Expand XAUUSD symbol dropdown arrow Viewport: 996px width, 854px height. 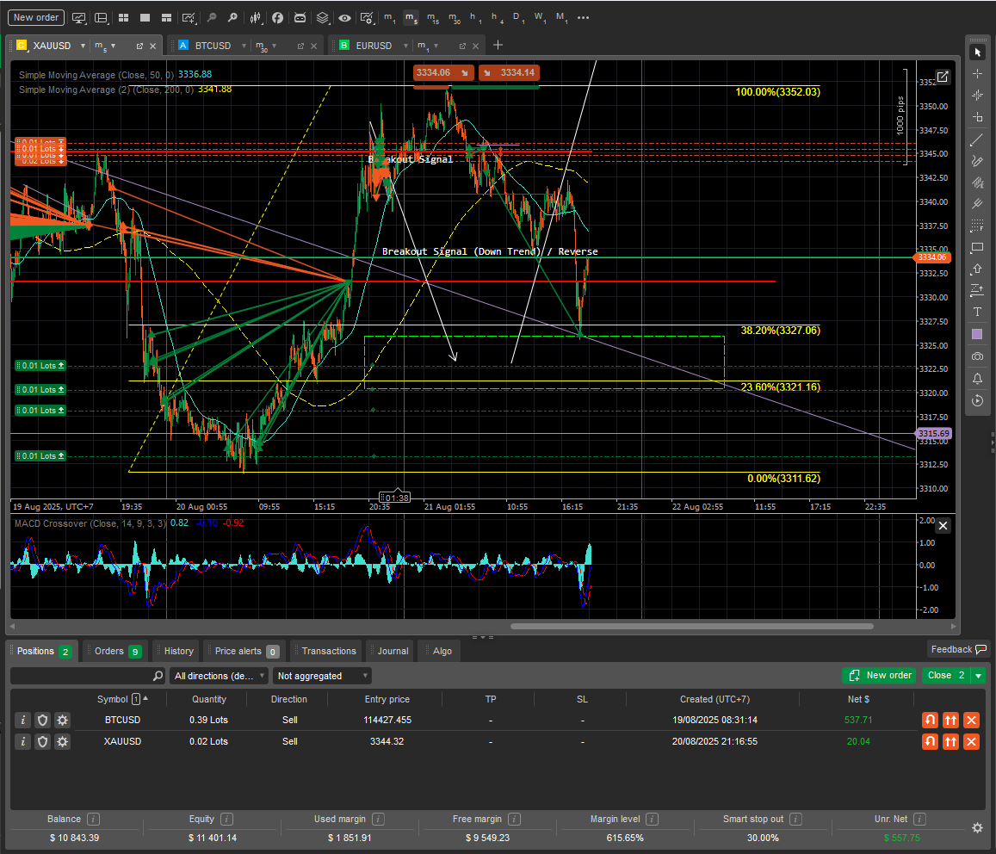[x=83, y=46]
